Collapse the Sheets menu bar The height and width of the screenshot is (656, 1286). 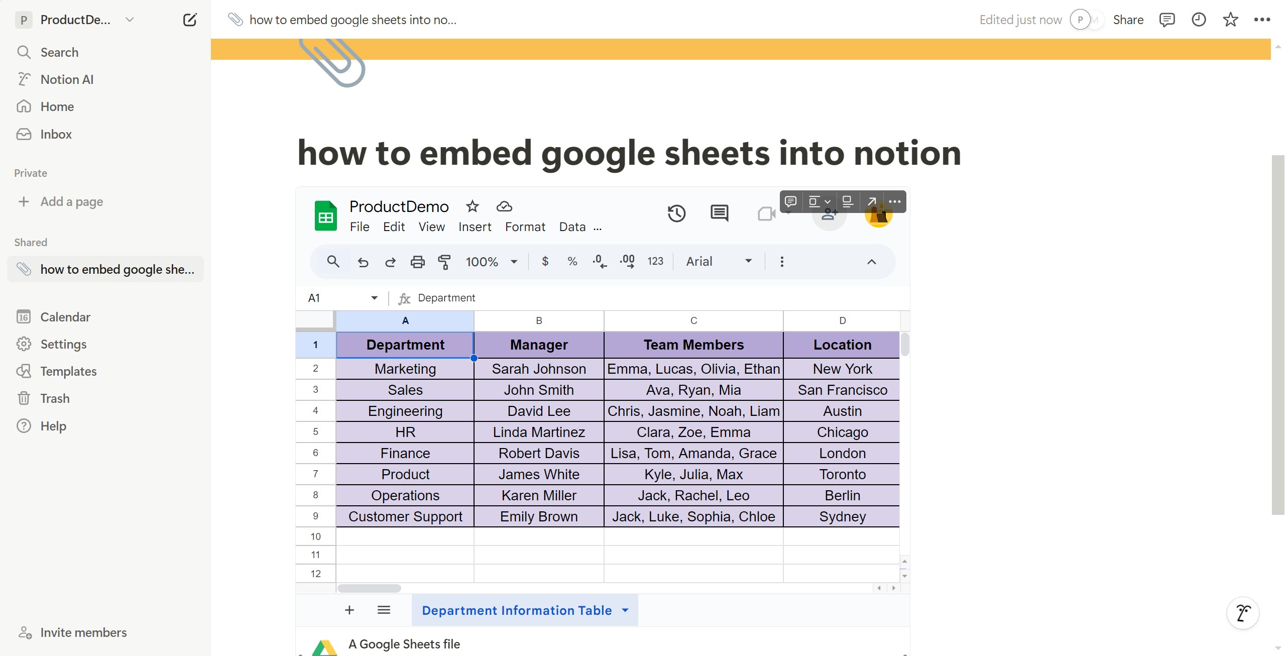click(x=872, y=262)
